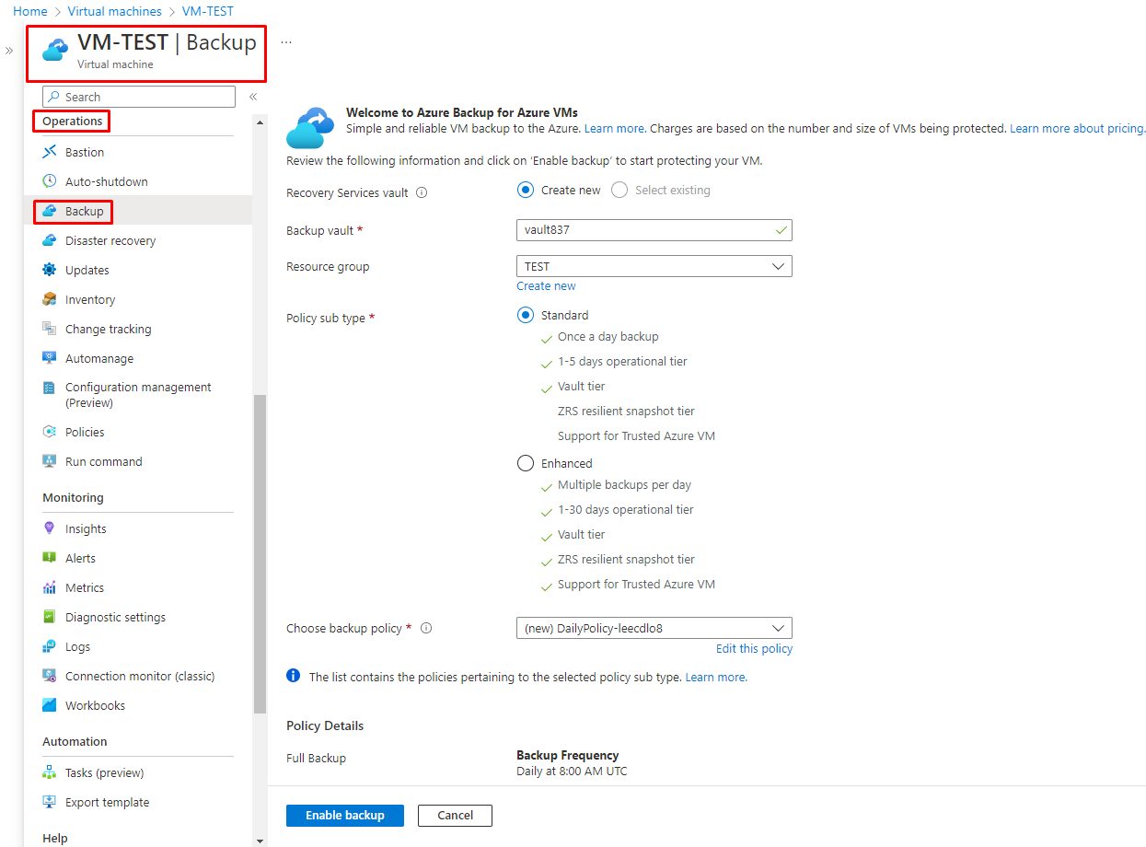Open the Choose backup policy dropdown
Viewport: 1146px width, 847px height.
[654, 629]
